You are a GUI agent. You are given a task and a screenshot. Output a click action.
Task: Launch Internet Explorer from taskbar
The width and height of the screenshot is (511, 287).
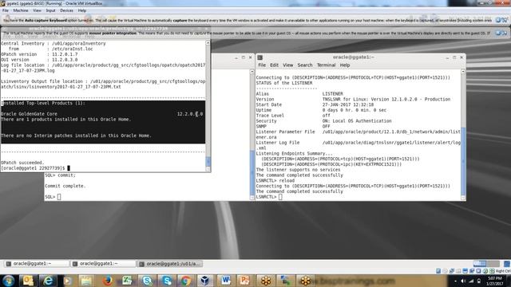[48, 281]
